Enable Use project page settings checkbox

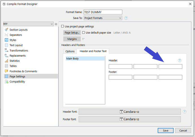pyautogui.click(x=63, y=27)
